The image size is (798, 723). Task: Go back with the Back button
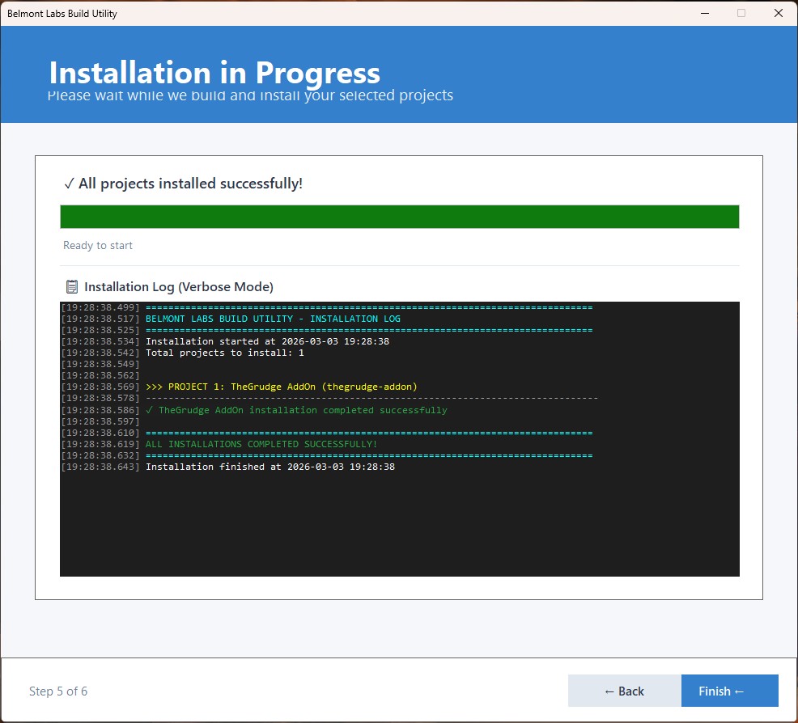[x=624, y=691]
